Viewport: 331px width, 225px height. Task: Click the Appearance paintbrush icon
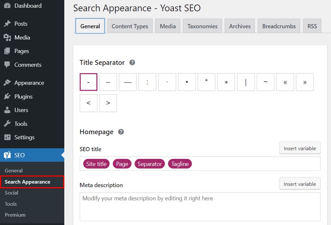pos(7,83)
